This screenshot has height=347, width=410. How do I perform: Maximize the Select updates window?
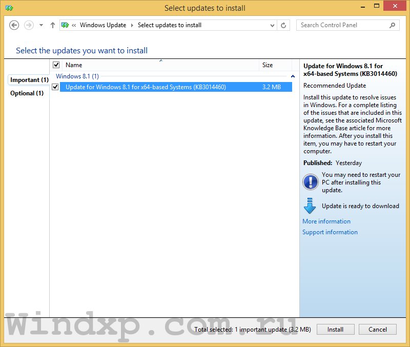click(x=377, y=6)
